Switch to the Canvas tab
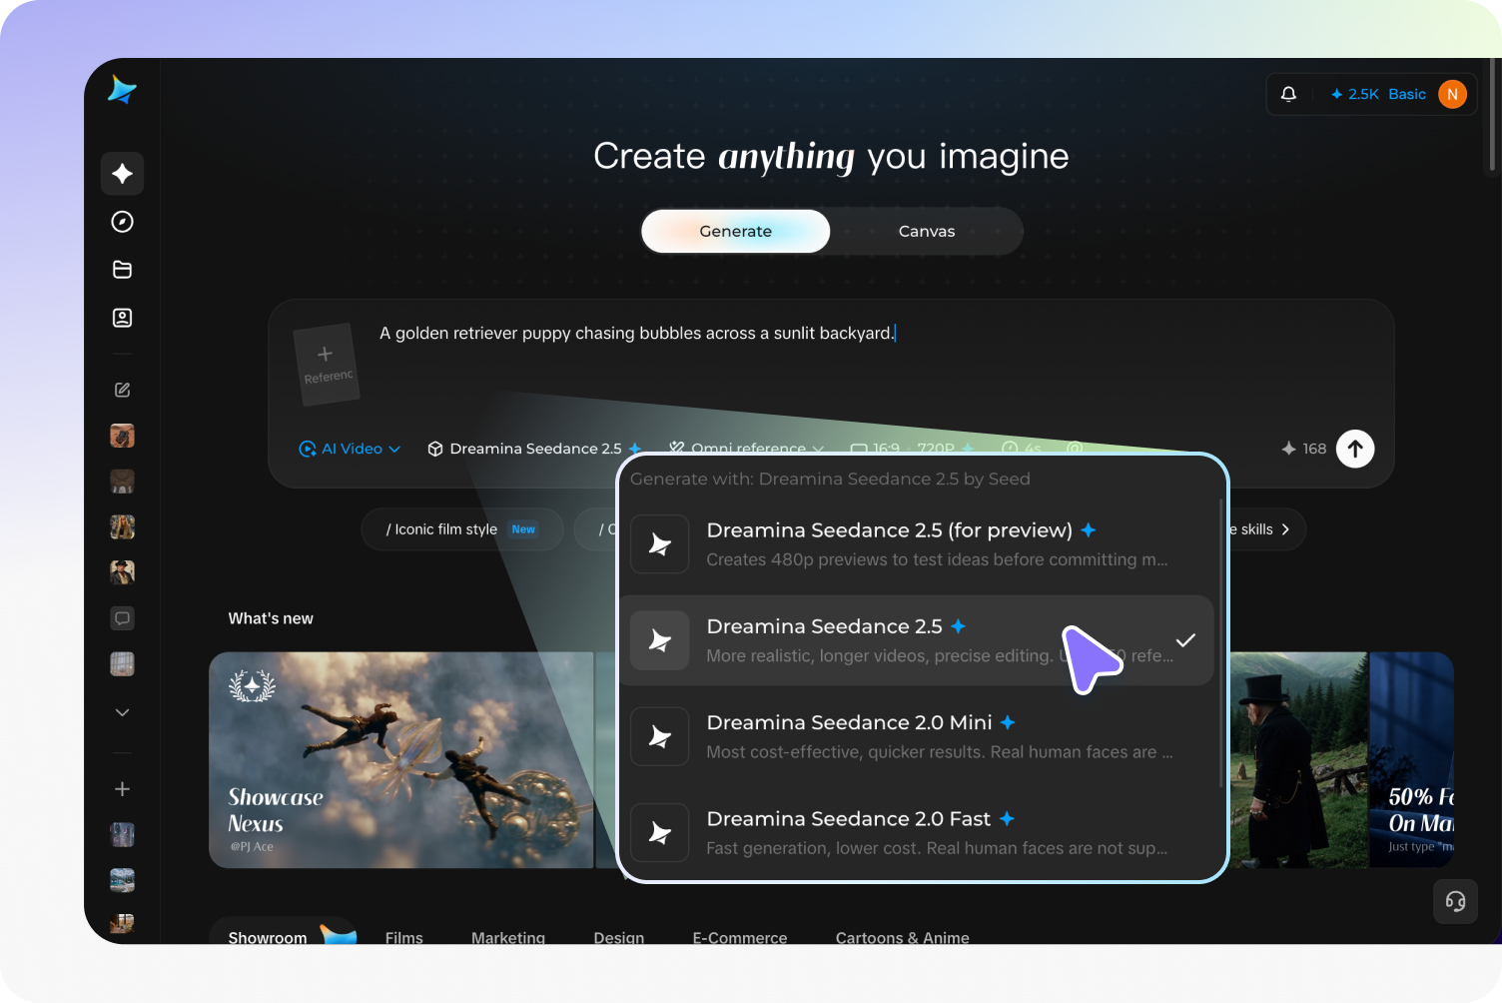Viewport: 1502px width, 1003px height. [x=927, y=231]
